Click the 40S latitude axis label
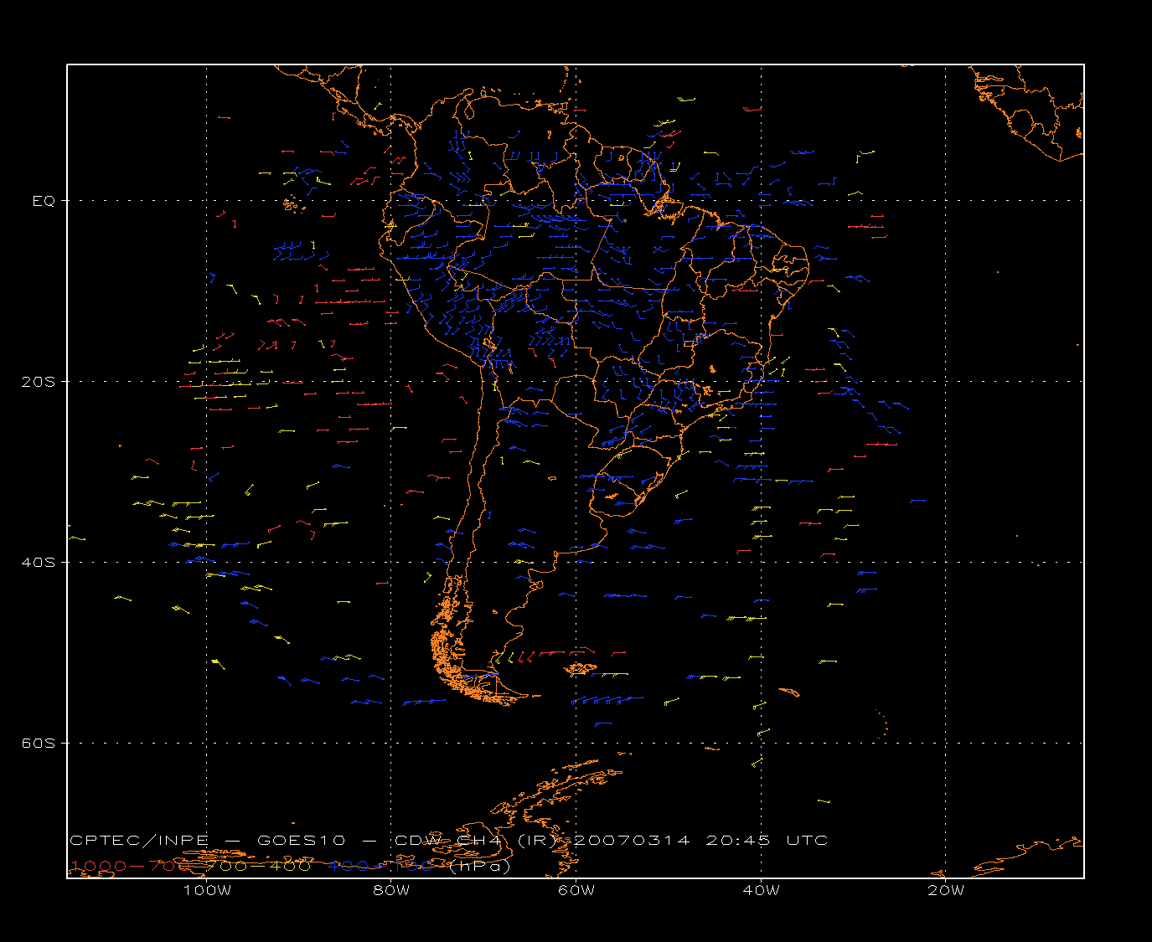Image resolution: width=1152 pixels, height=942 pixels. [x=38, y=563]
